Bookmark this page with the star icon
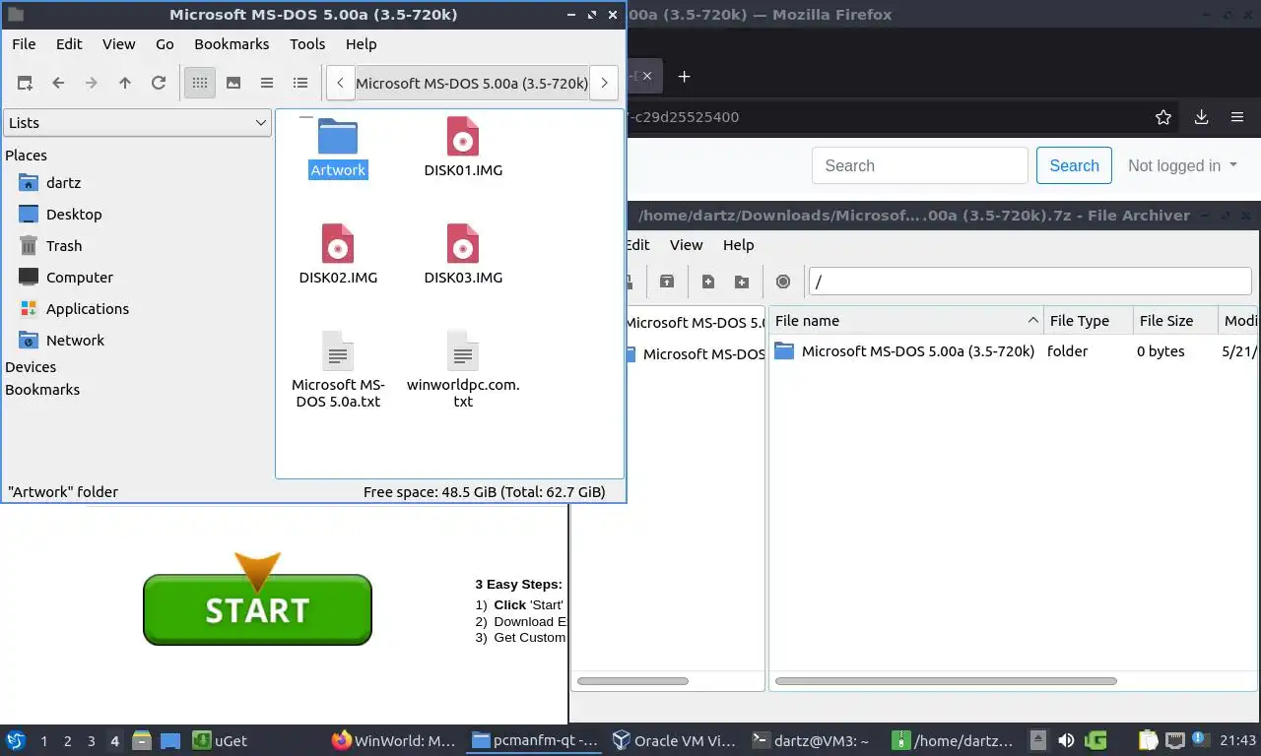1261x756 pixels. 1163,117
